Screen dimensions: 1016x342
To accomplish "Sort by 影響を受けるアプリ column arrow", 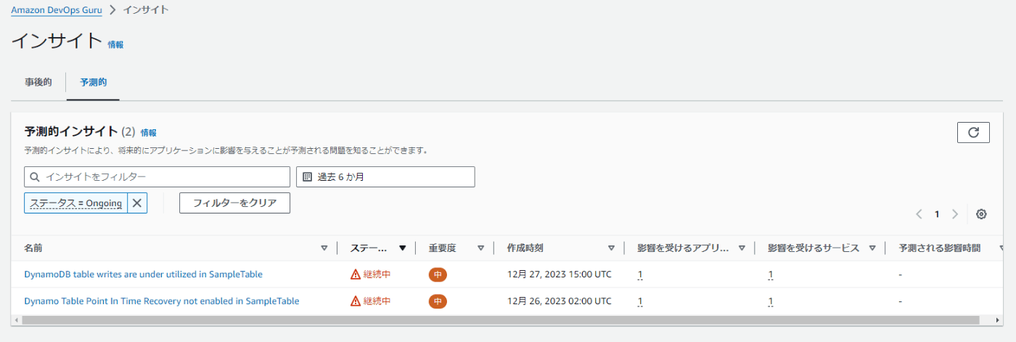I will click(x=742, y=248).
